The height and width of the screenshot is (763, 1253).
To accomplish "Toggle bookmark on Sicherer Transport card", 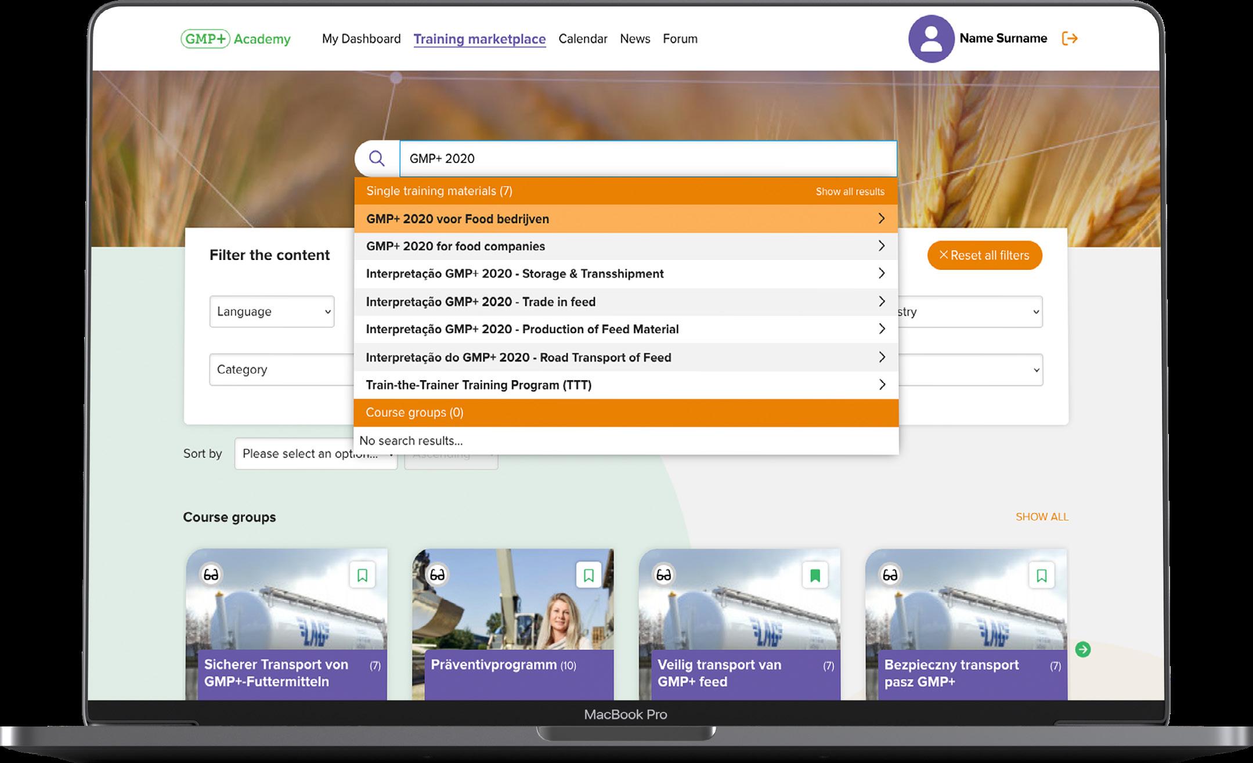I will point(362,575).
